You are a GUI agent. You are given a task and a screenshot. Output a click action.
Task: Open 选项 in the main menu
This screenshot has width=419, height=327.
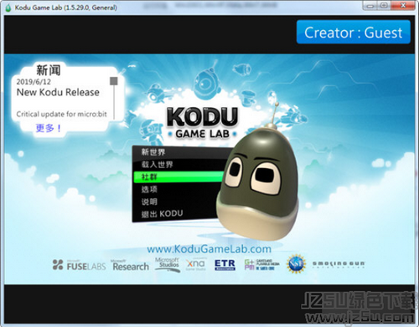coord(149,189)
